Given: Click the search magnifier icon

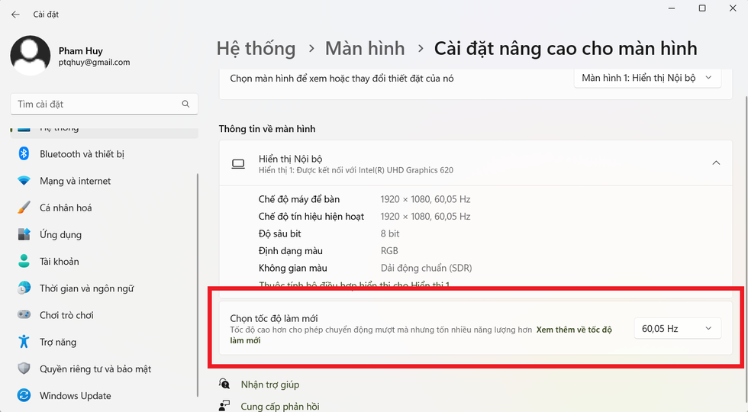Looking at the screenshot, I should (185, 104).
